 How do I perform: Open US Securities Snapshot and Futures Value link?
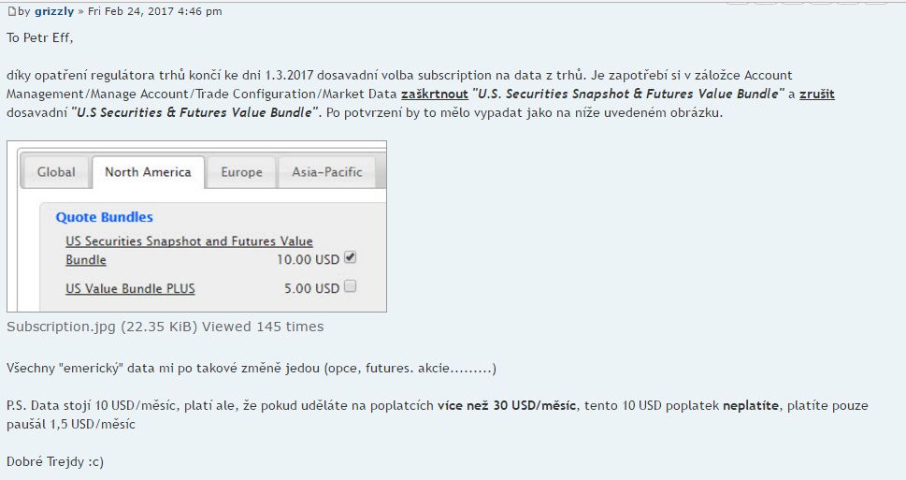pyautogui.click(x=189, y=241)
